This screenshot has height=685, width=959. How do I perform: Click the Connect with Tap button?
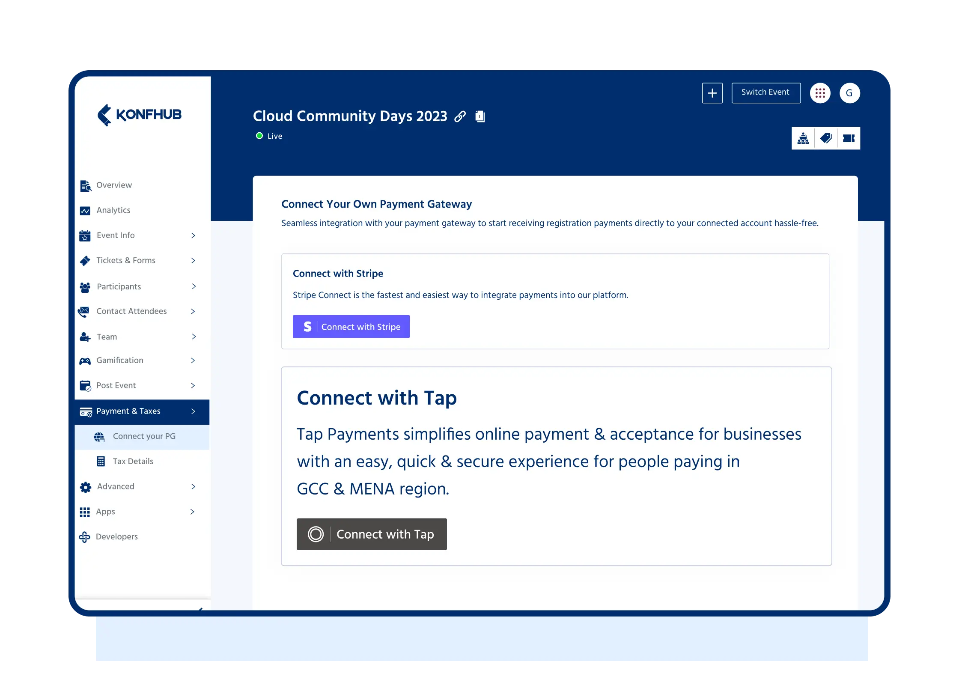coord(372,534)
